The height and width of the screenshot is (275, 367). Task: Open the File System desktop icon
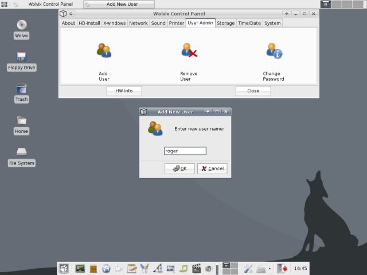tap(22, 152)
